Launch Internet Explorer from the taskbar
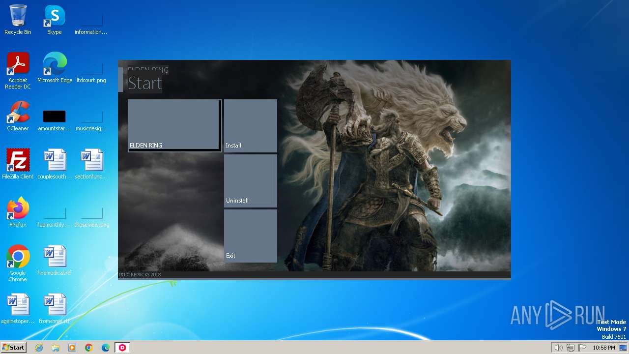This screenshot has width=629, height=354. 39,348
